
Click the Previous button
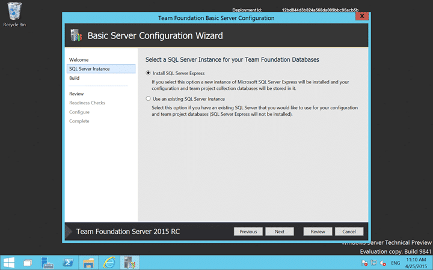click(x=248, y=232)
